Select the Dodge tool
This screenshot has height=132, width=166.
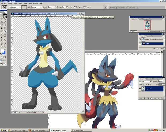[5, 34]
